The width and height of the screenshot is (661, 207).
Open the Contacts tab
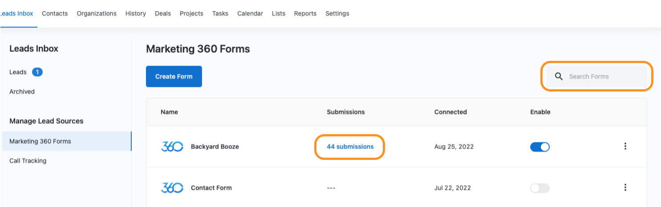[x=55, y=13]
